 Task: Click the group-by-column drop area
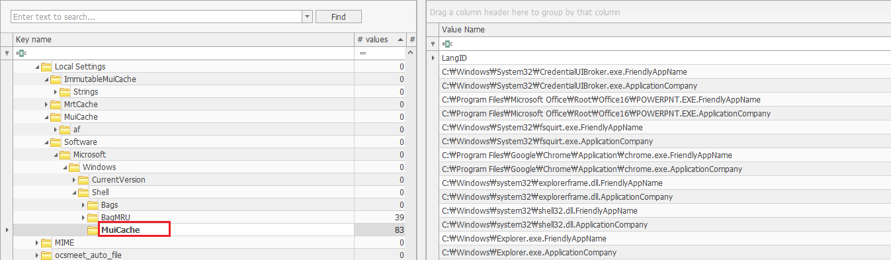click(x=658, y=12)
